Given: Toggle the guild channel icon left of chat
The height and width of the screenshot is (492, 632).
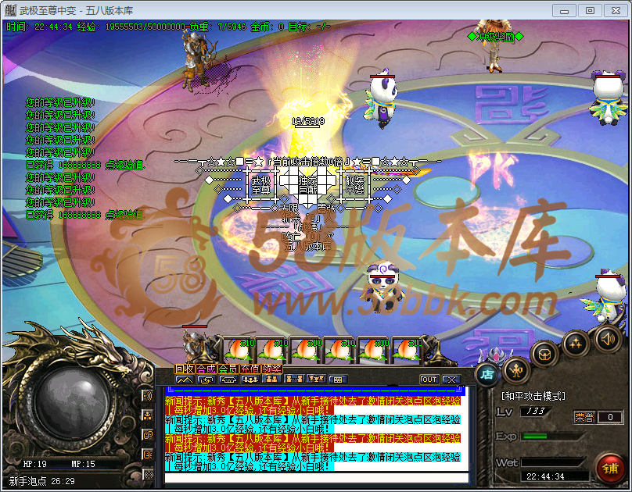Looking at the screenshot, I should pos(148,435).
